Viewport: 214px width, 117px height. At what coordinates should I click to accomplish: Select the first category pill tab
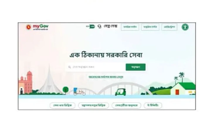pos(62,105)
